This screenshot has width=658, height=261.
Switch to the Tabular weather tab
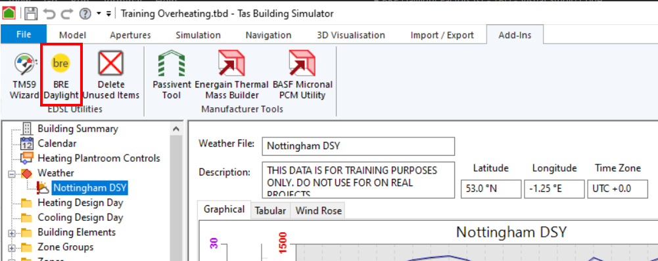point(270,210)
